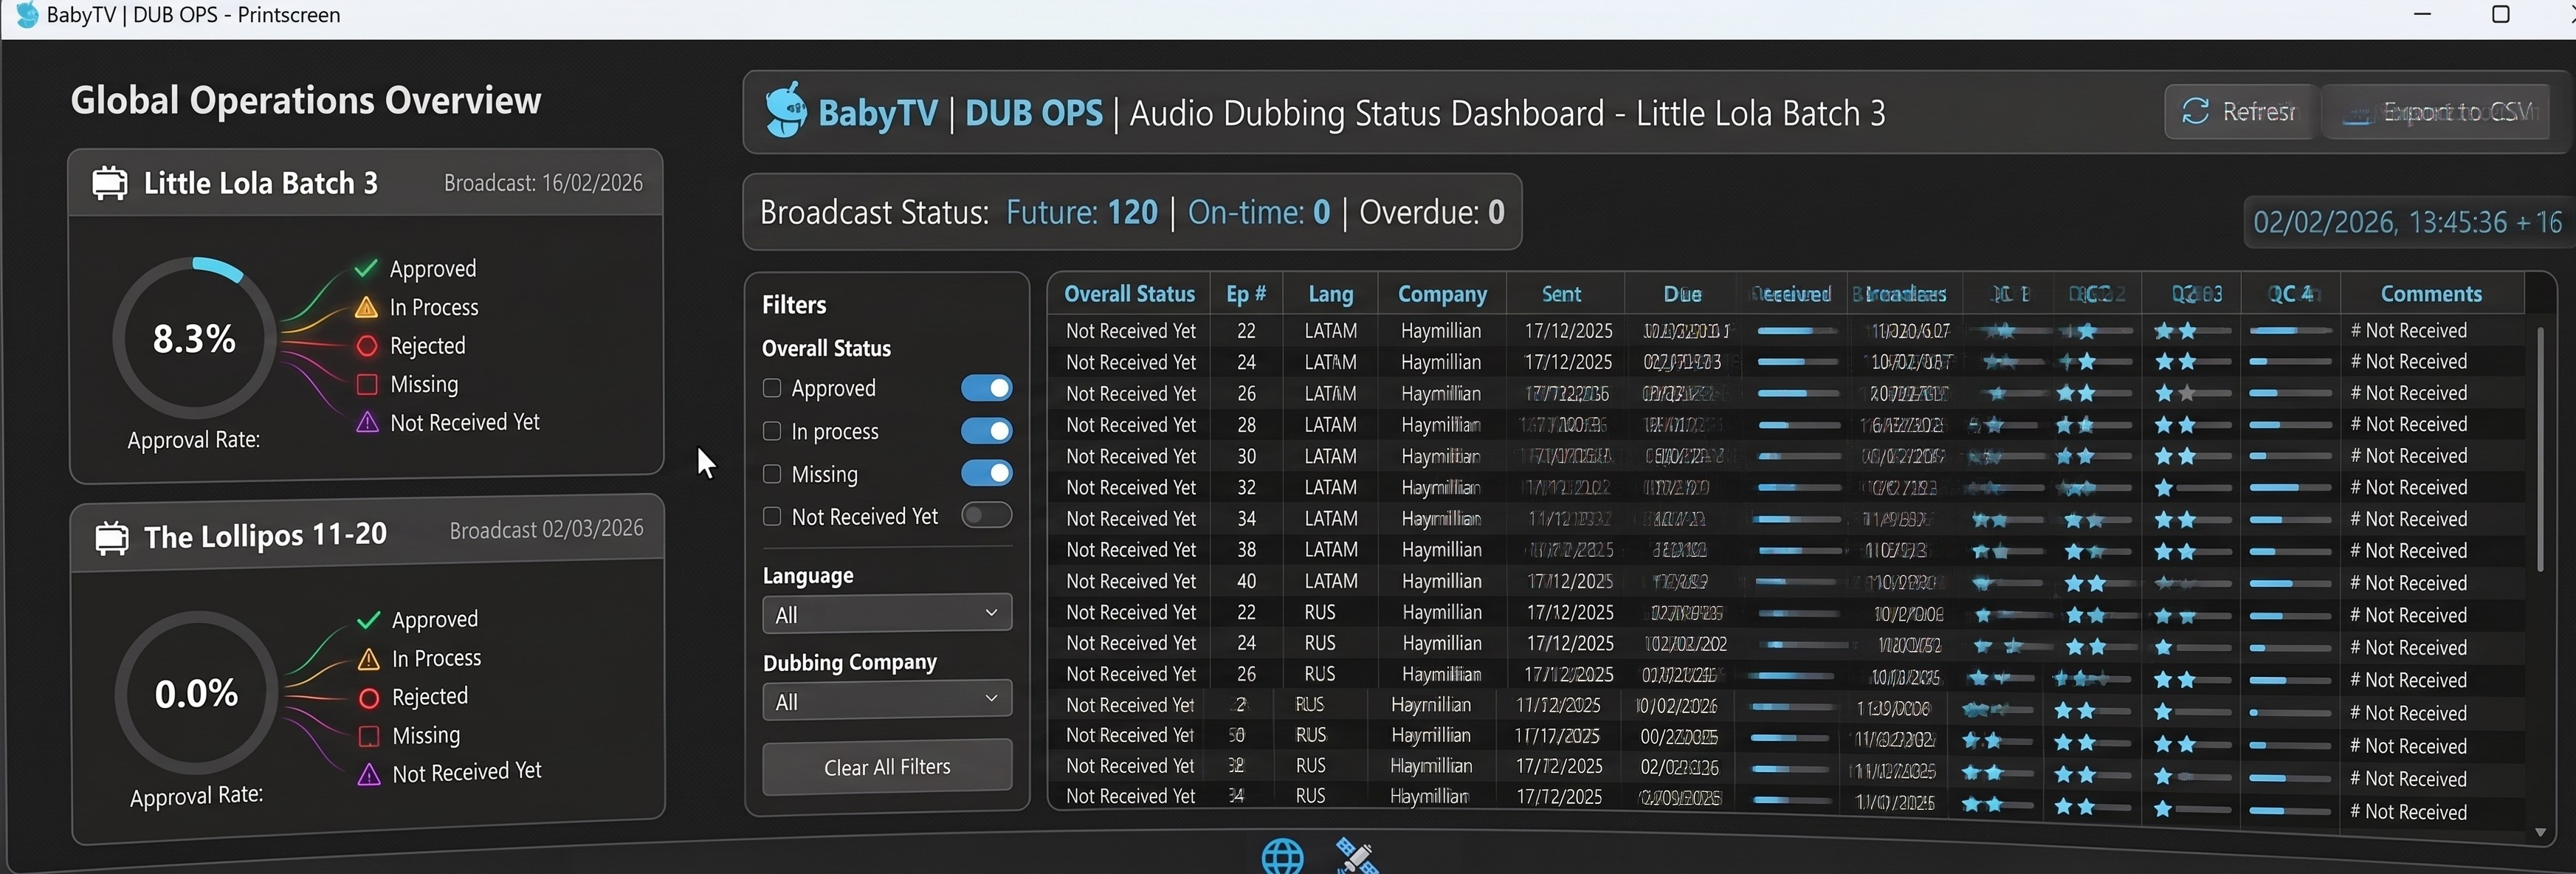Sort by the Ep # column header

1246,294
